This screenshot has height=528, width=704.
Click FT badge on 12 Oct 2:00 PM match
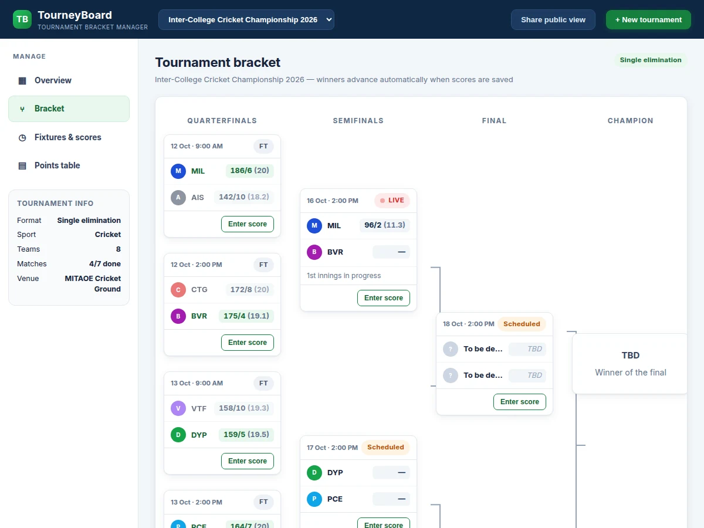[x=263, y=265]
